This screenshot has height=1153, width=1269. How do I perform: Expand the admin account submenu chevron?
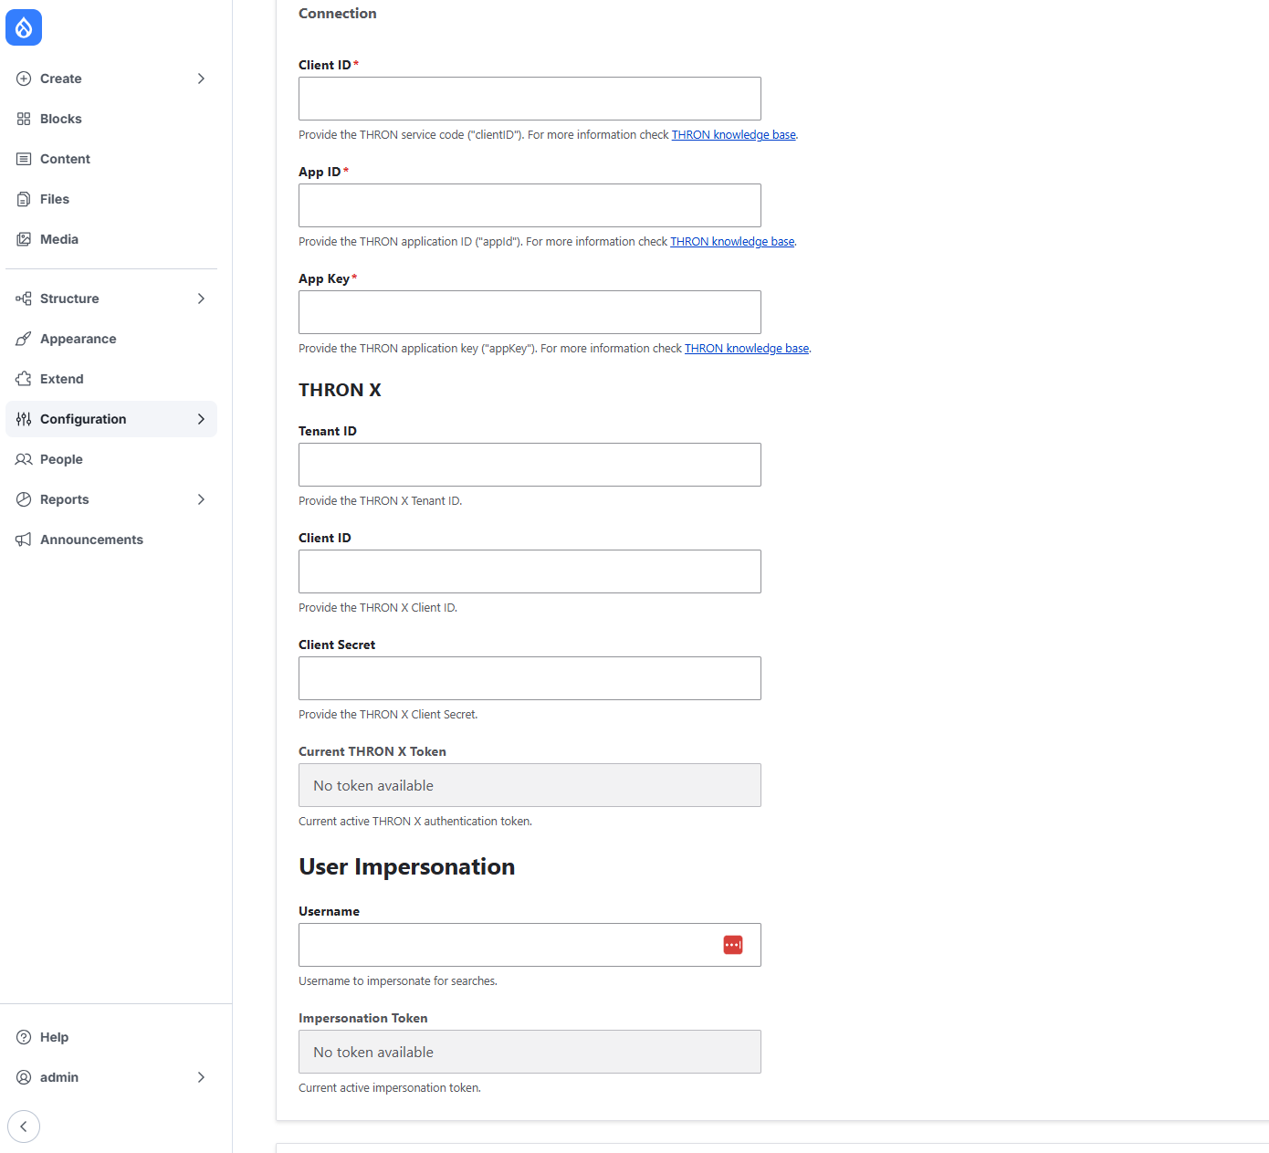coord(201,1077)
